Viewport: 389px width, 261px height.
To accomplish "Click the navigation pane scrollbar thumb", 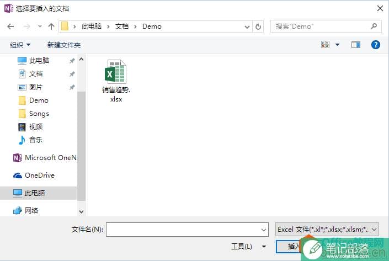I will click(81, 146).
